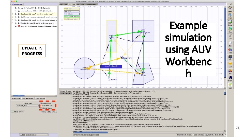
Task: Click the small arrow beside Save console button
Action: (225, 135)
